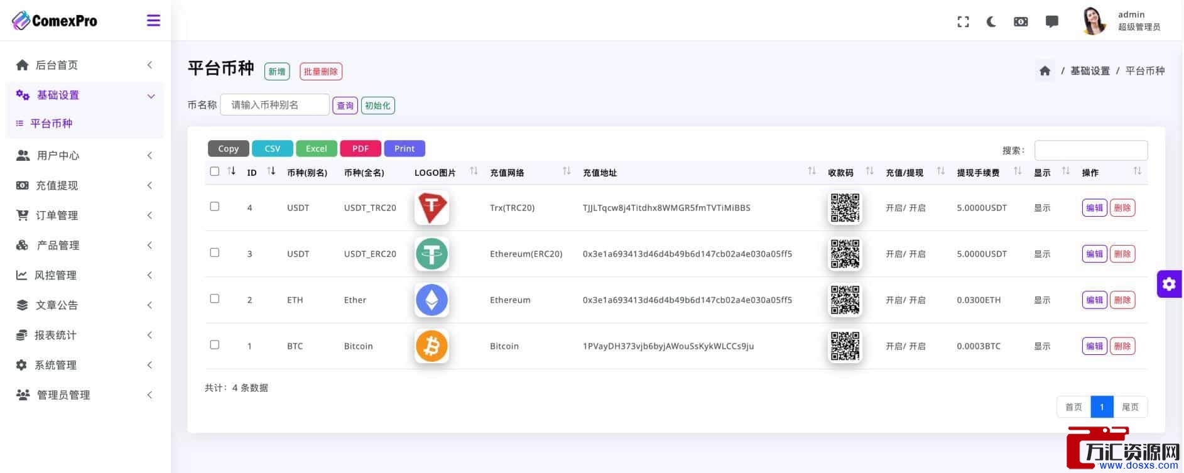Export table as PDF
1184x473 pixels.
coord(361,149)
